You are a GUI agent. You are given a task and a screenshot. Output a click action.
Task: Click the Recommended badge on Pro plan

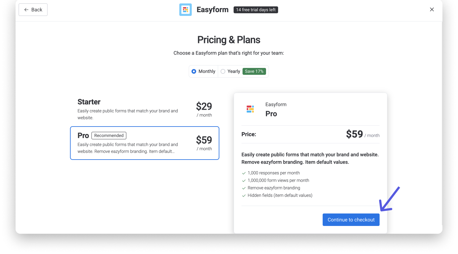click(109, 136)
